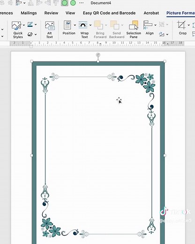Image resolution: width=195 pixels, height=244 pixels.
Task: Click the Picture Border pen icon
Action: click(x=30, y=24)
